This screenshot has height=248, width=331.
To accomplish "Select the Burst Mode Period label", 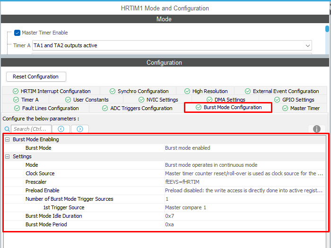I will point(46,224).
